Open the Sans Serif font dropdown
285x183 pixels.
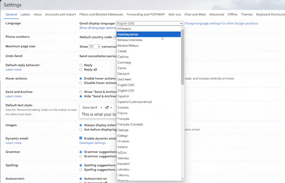(x=92, y=108)
